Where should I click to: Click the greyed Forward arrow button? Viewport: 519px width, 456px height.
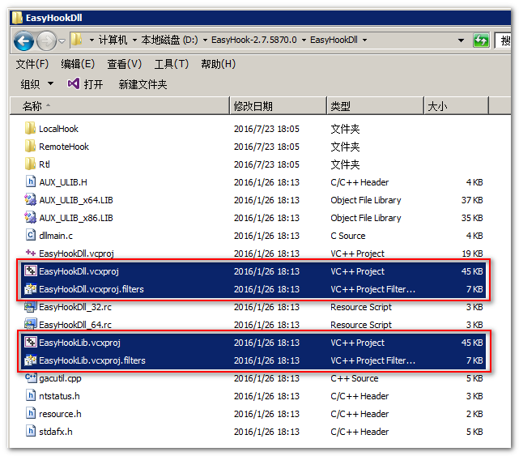tap(46, 41)
